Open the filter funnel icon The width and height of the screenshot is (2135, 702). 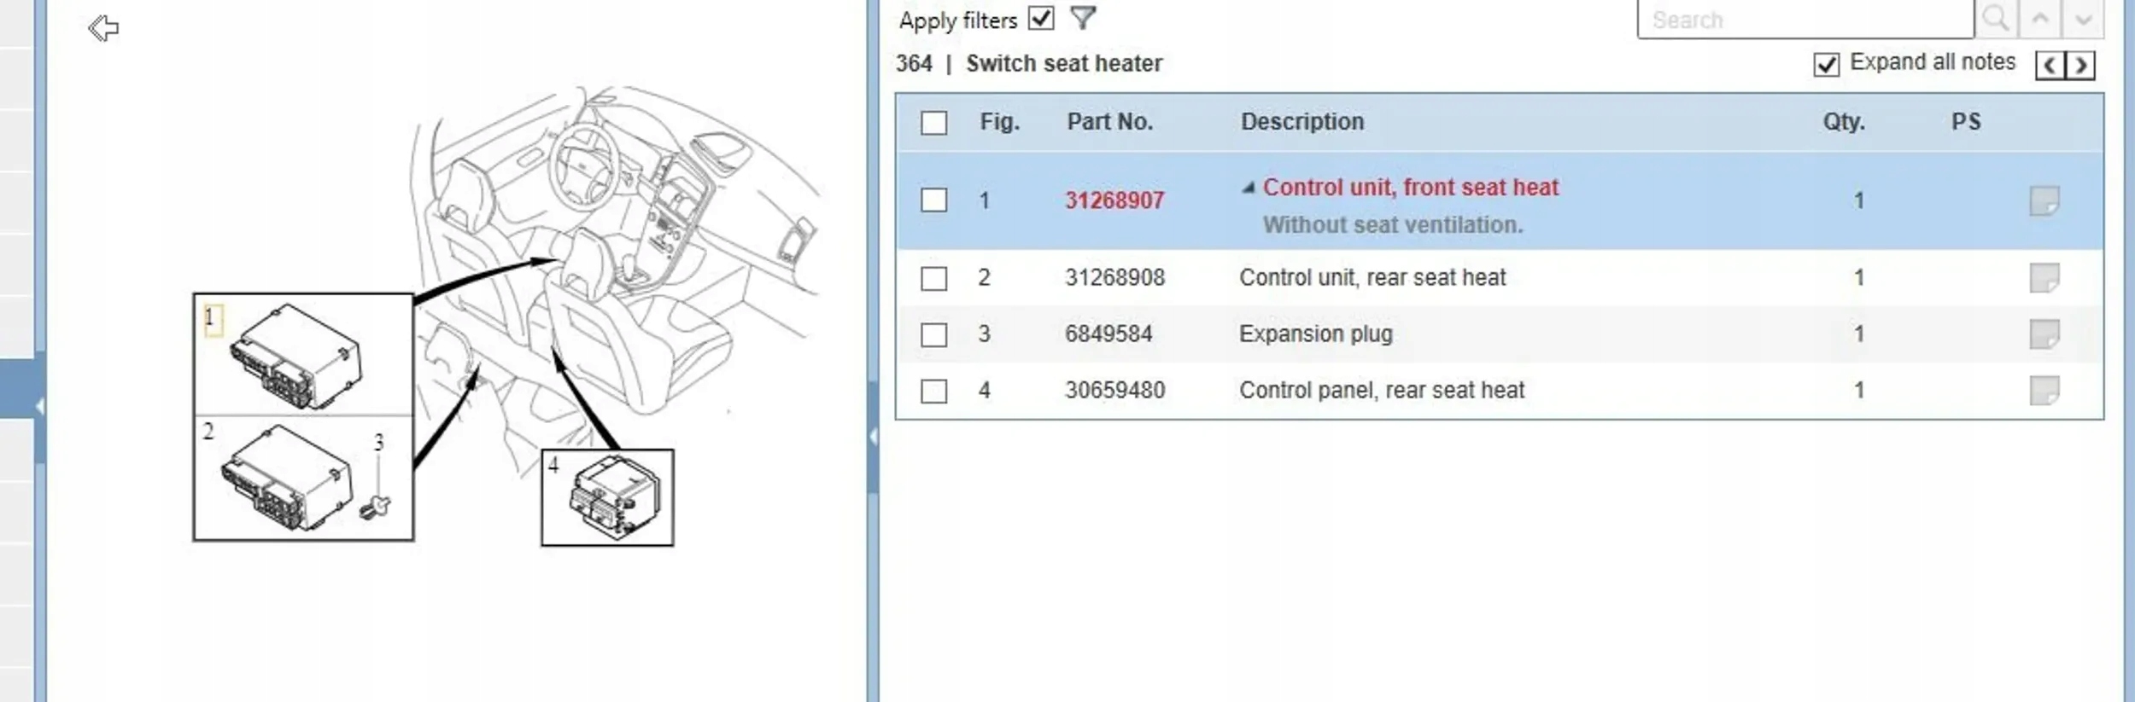pos(1083,18)
